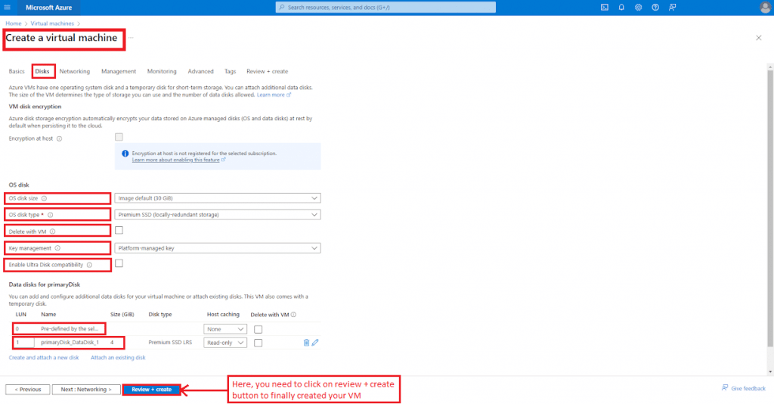Open the Key management dropdown
Image resolution: width=774 pixels, height=404 pixels.
218,248
